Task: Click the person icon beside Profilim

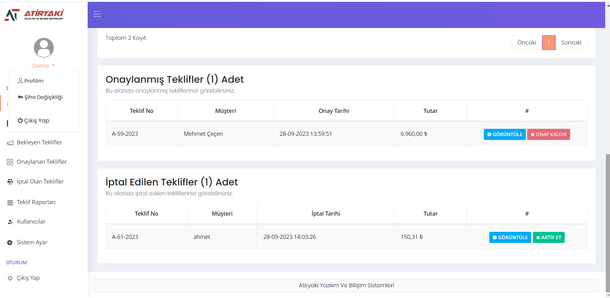Action: coord(20,80)
